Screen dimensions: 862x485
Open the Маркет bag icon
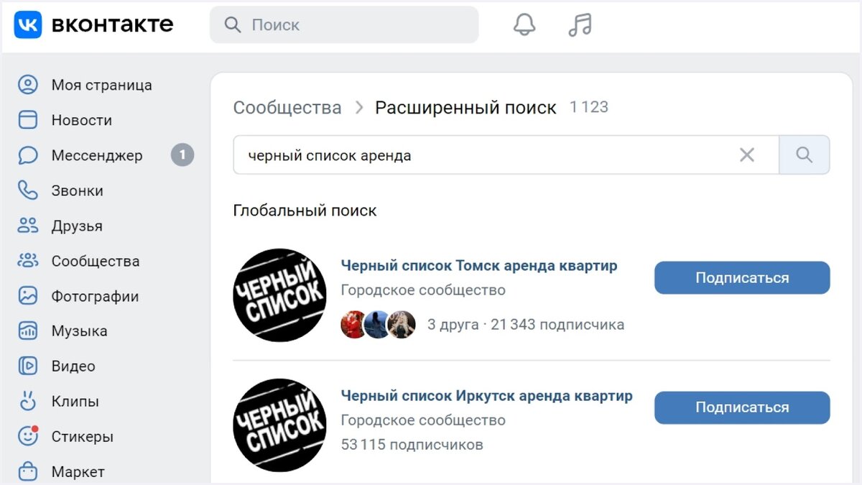[28, 471]
